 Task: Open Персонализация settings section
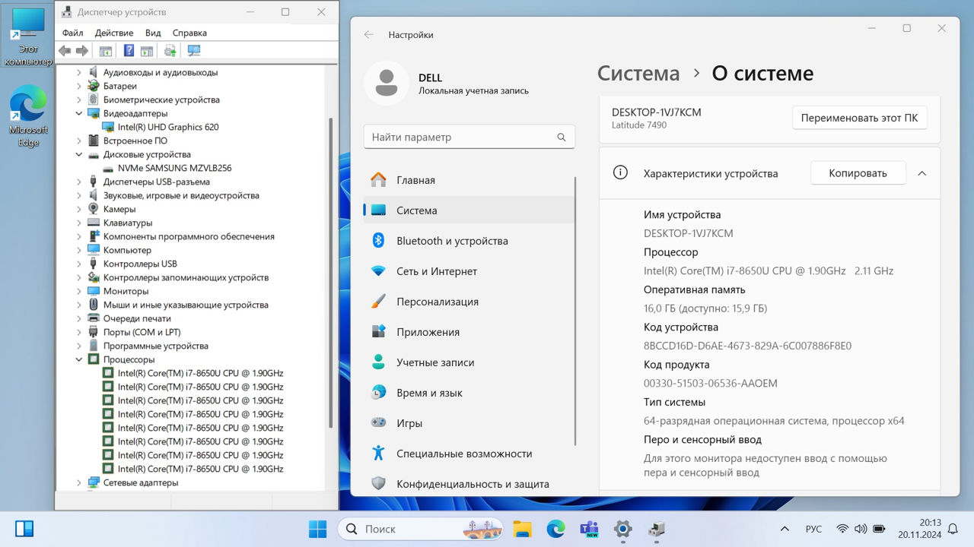(x=469, y=302)
